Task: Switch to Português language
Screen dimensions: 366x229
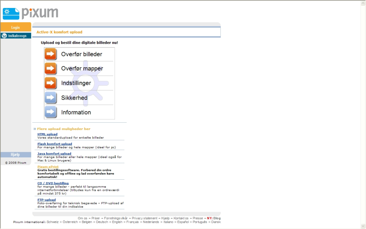Action: 200,222
